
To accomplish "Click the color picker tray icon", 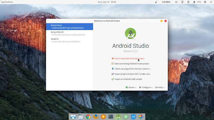I will (156, 2).
